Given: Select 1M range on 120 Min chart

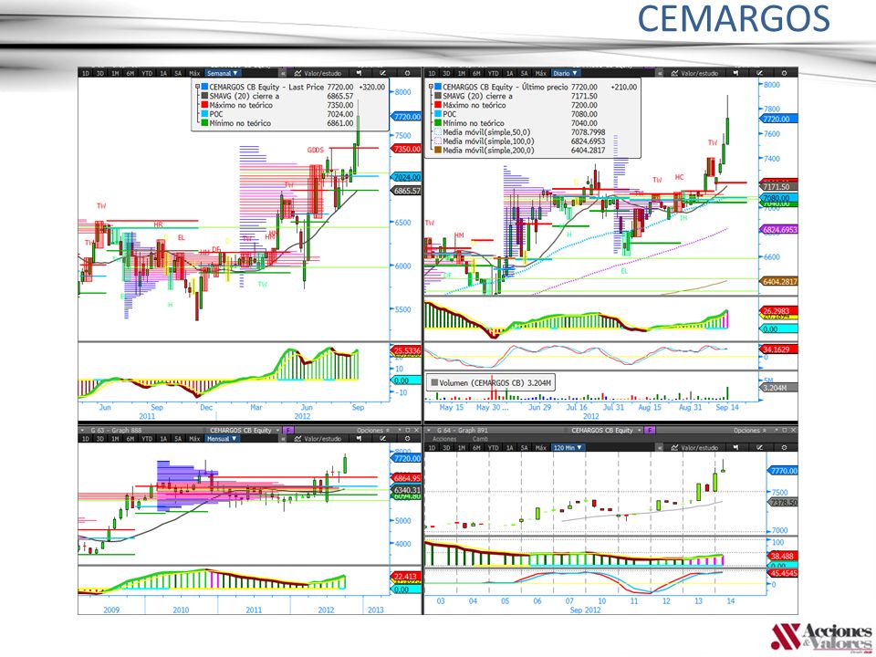Looking at the screenshot, I should click(x=462, y=447).
